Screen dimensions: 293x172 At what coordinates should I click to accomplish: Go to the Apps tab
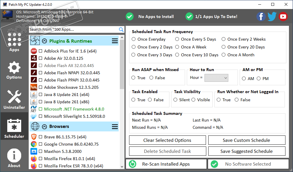pos(14,42)
